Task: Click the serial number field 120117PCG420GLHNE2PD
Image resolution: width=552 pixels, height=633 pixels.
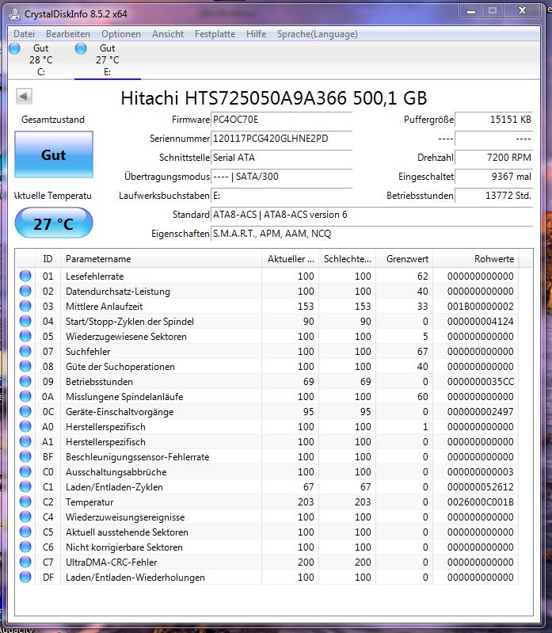Action: coord(281,139)
